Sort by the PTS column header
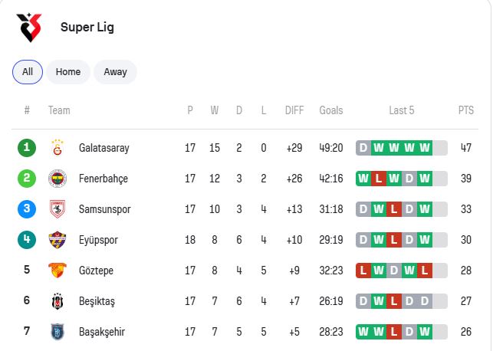 coord(466,110)
